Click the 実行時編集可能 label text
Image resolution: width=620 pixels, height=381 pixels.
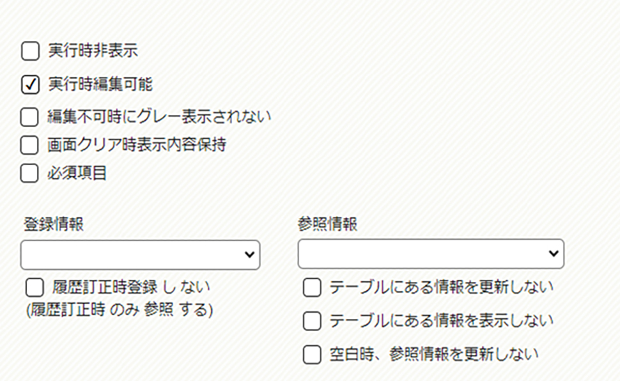[x=100, y=84]
